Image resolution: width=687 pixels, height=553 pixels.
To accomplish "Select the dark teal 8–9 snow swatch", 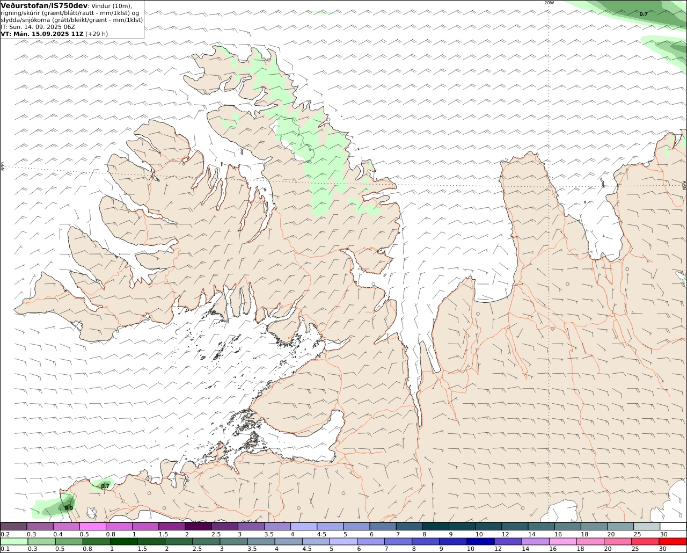I will (436, 527).
